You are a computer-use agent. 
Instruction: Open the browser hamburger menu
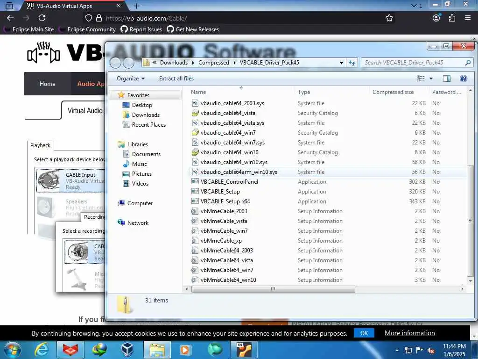(x=468, y=18)
